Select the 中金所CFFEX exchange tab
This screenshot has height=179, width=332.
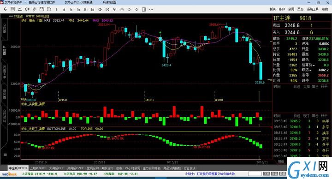pos(18,168)
